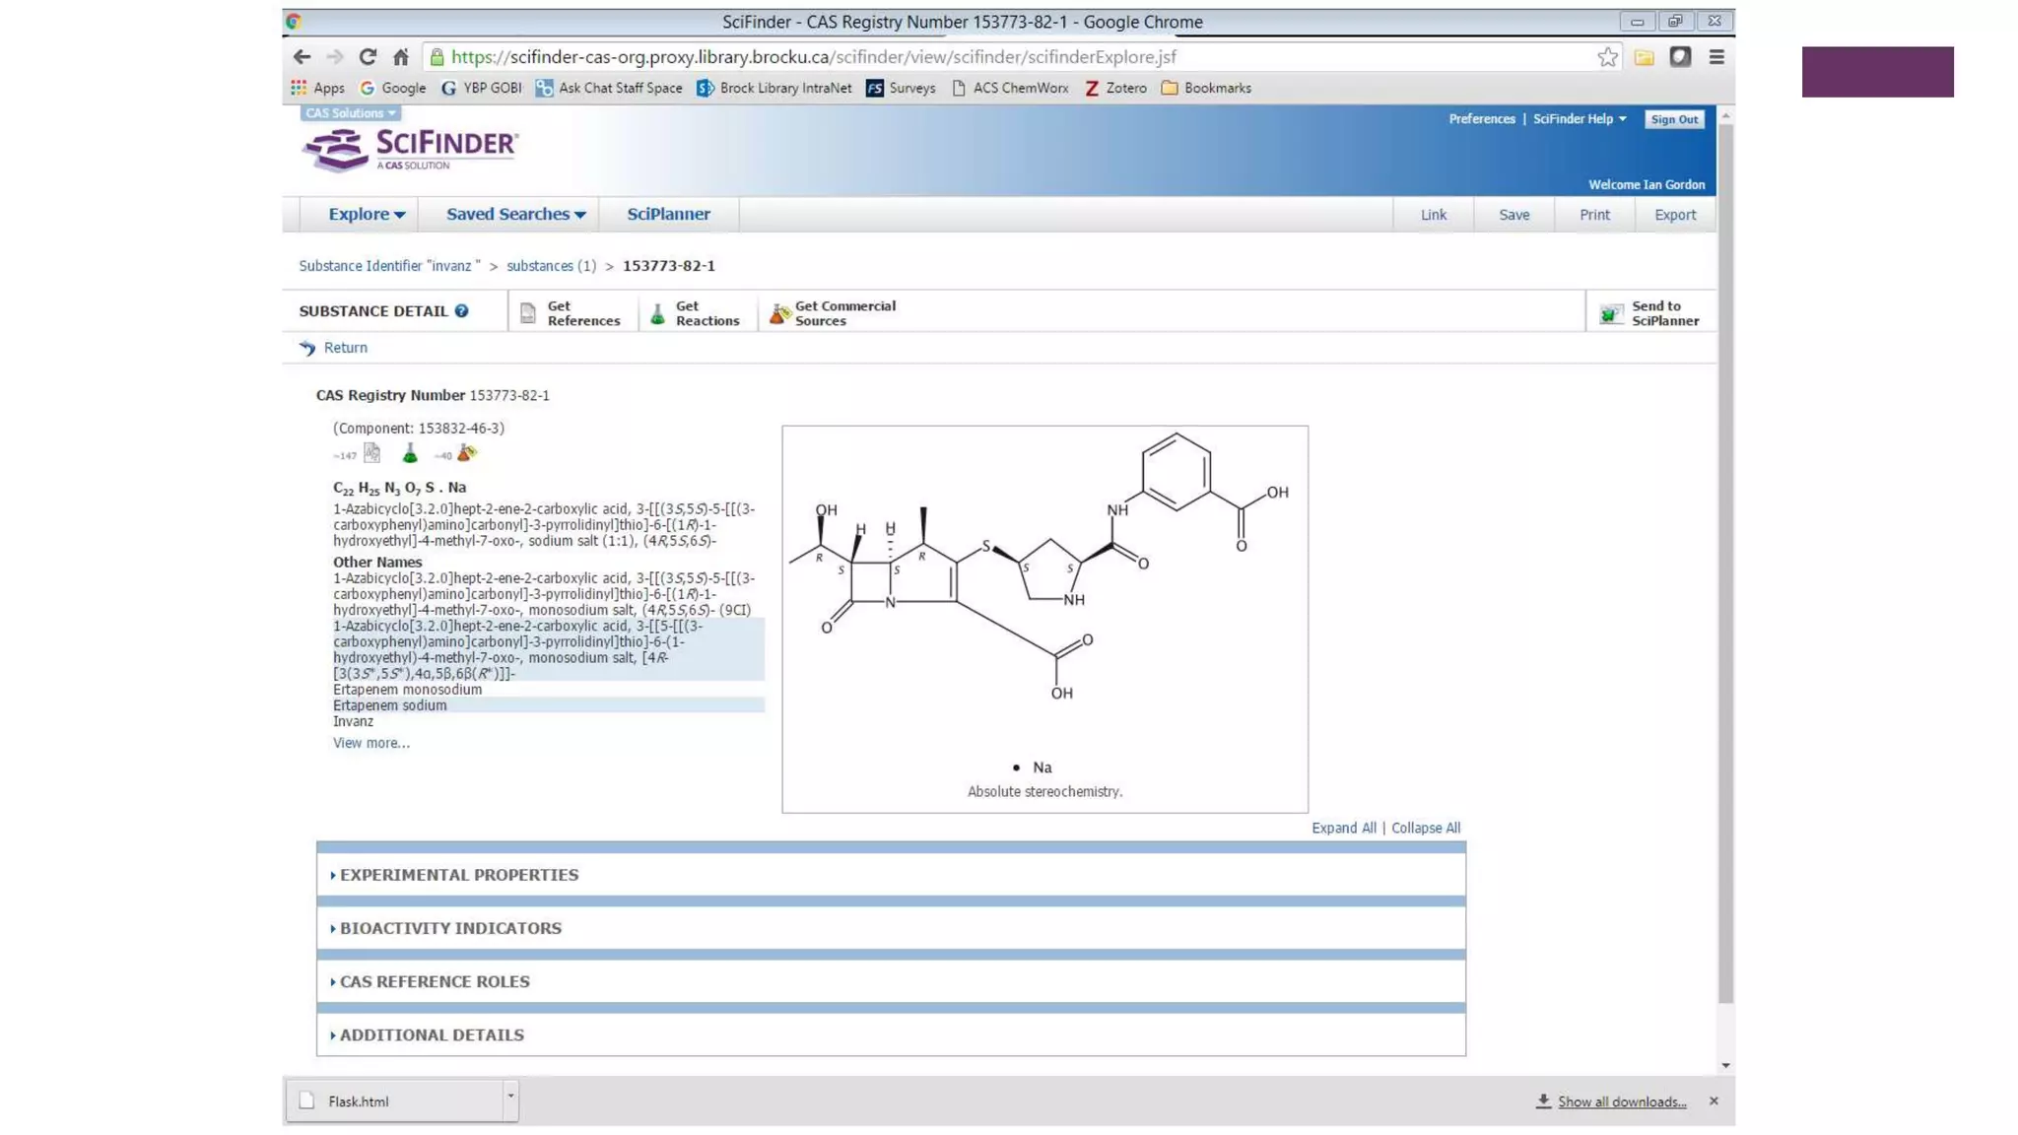This screenshot has height=1135, width=2018.
Task: Open the Saved Searches dropdown menu
Action: (515, 214)
